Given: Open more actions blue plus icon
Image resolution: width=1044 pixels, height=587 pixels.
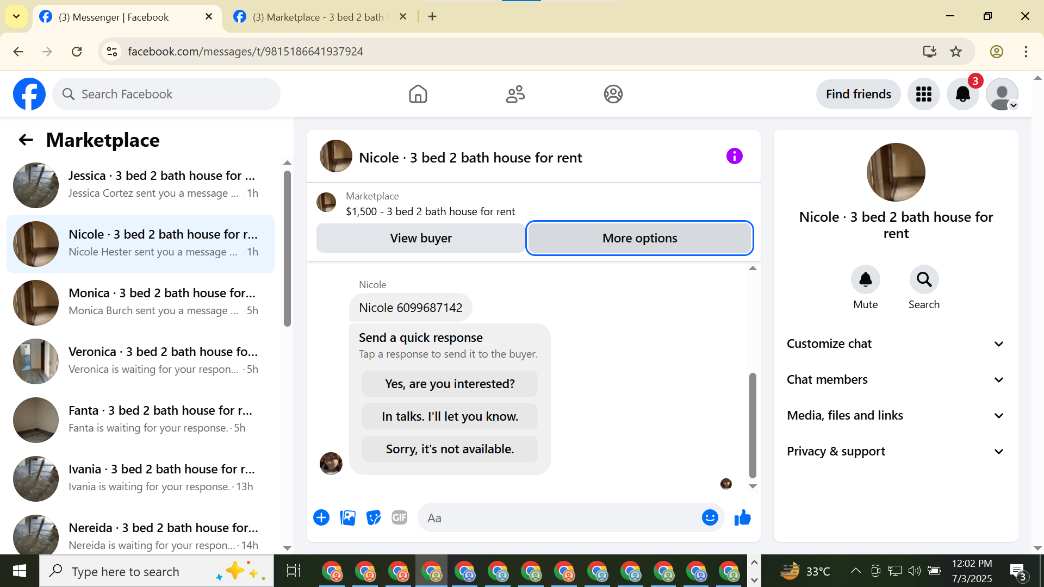Looking at the screenshot, I should tap(321, 518).
